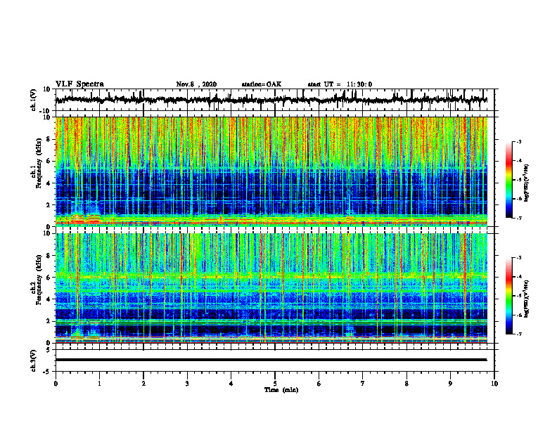This screenshot has width=557, height=430.
Task: Click the 2 kHz tick on ch.1 axis
Action: 48,204
